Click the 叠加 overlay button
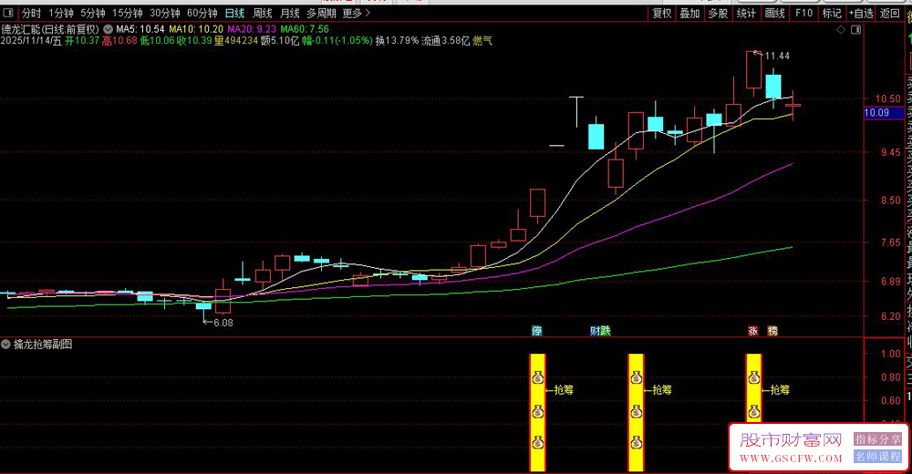The height and width of the screenshot is (474, 912). point(689,13)
